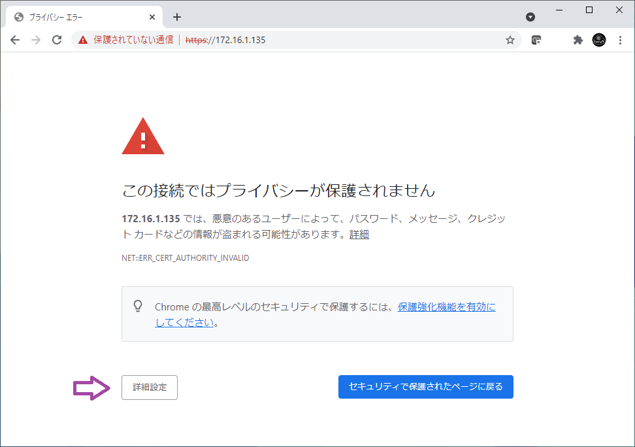The image size is (635, 447).
Task: Bookmark this page with the star icon
Action: tap(510, 40)
